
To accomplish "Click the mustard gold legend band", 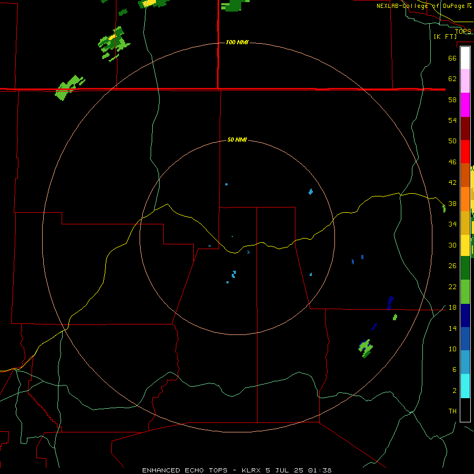I will (465, 223).
